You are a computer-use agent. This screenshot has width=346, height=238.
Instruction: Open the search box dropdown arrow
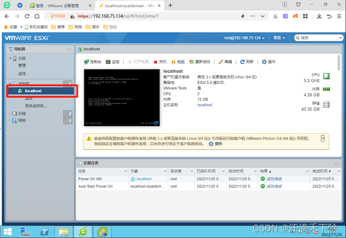click(x=340, y=38)
